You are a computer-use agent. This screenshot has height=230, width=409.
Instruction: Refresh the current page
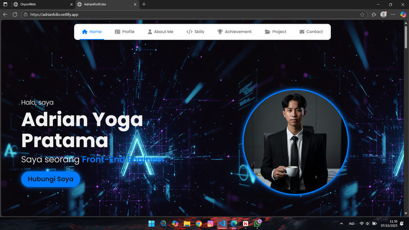(x=15, y=15)
